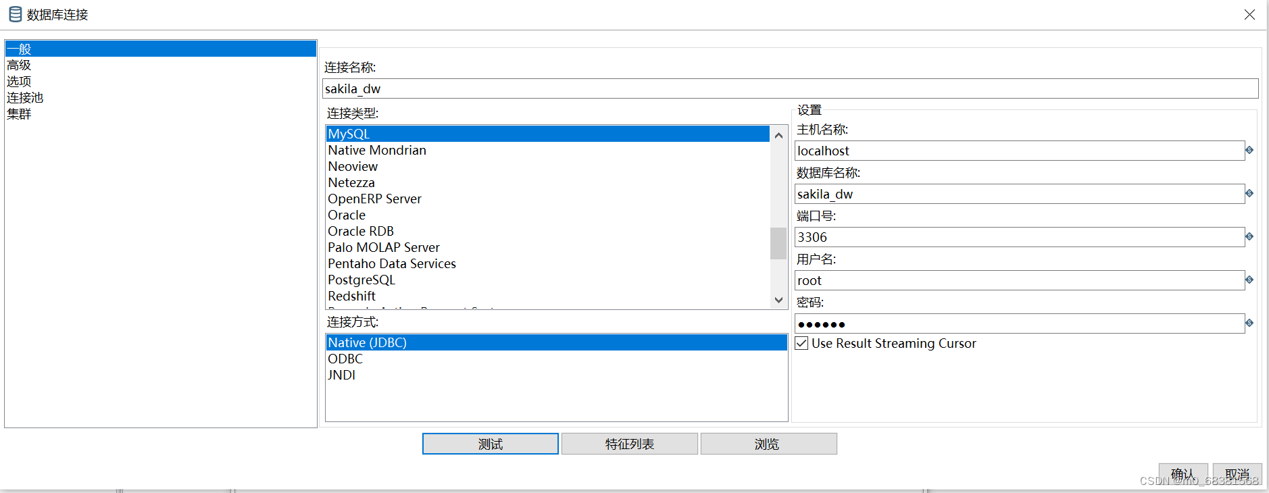Viewport: 1269px width, 493px height.
Task: Select Netezza connection type
Action: pyautogui.click(x=548, y=182)
